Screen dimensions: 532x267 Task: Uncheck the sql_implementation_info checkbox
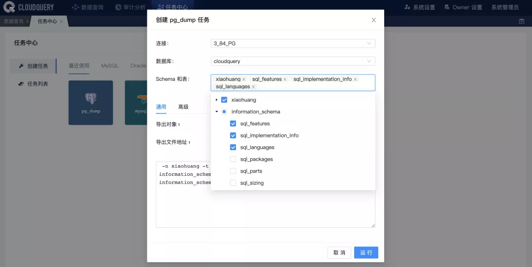[x=233, y=135]
